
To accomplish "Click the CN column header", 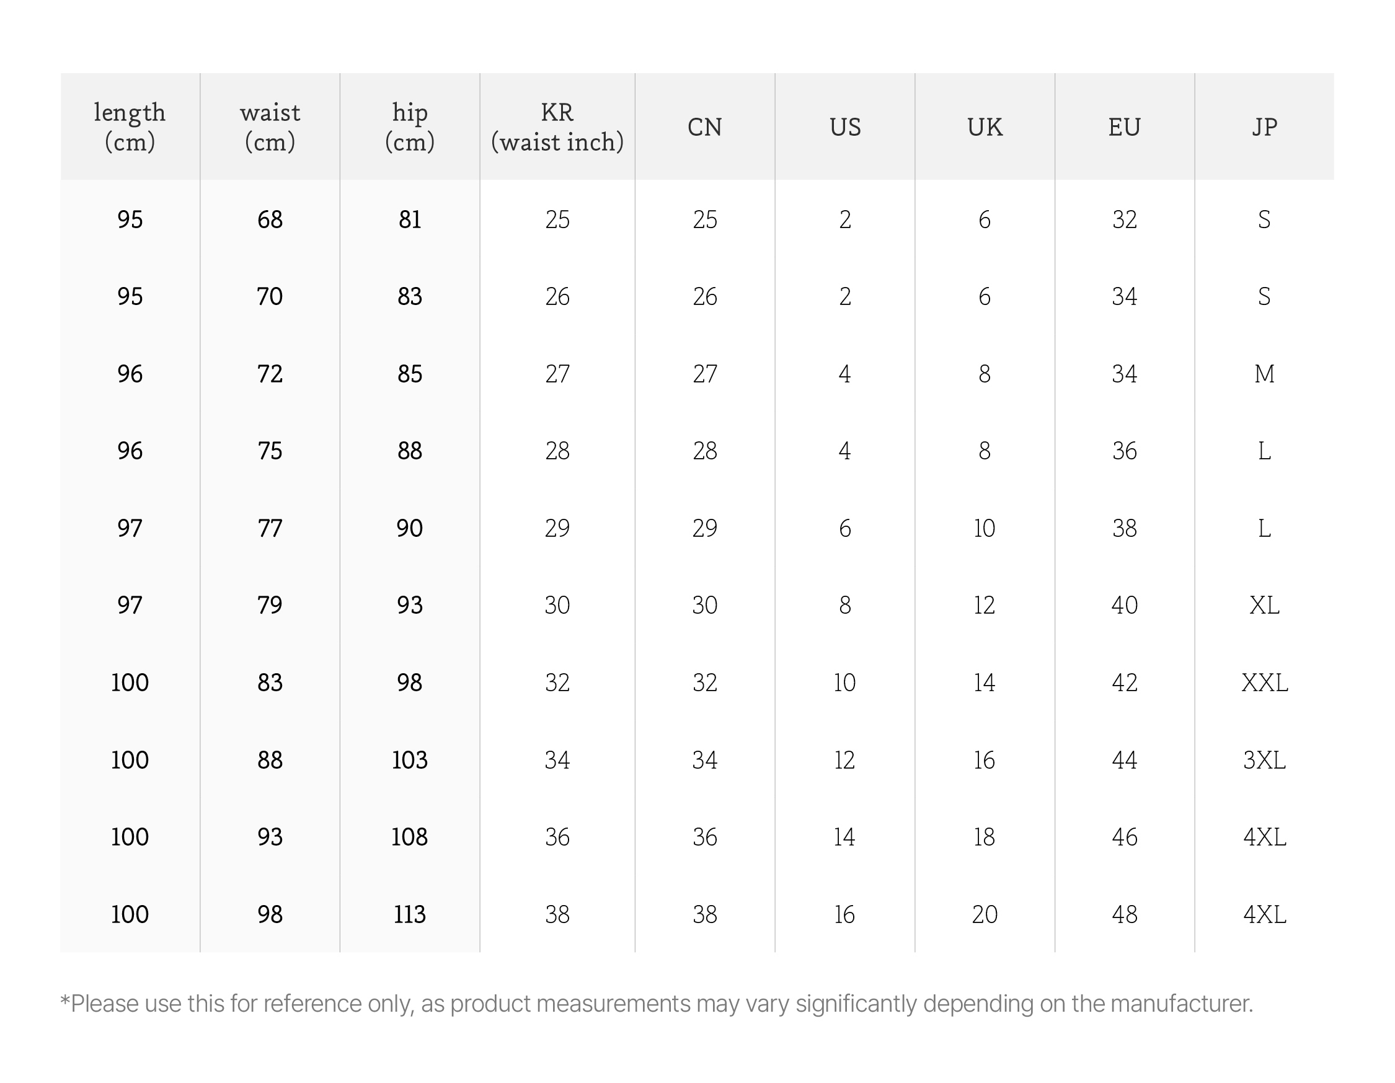I will coord(704,126).
